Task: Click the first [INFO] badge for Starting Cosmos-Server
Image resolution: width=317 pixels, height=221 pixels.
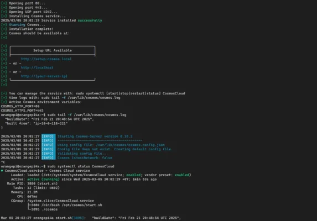Action: pyautogui.click(x=48, y=136)
